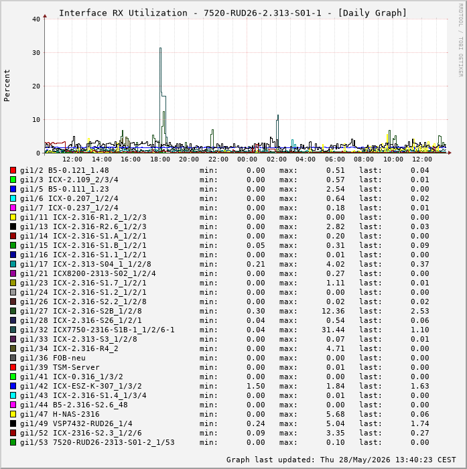This screenshot has width=467, height=469.
Task: Click the yellow swatch for gi1/11 ICX-2.316-R1.2
Action: pyautogui.click(x=13, y=217)
